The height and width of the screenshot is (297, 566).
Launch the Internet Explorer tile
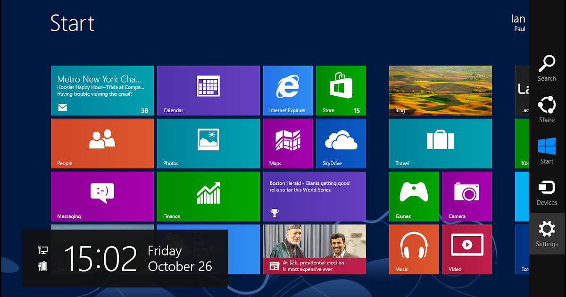coord(288,91)
